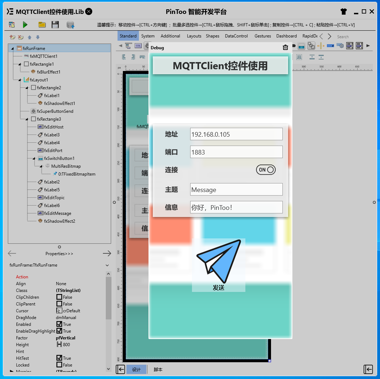This screenshot has width=380, height=379.
Task: Select the first list-box component icon in the palette
Action: (349, 46)
